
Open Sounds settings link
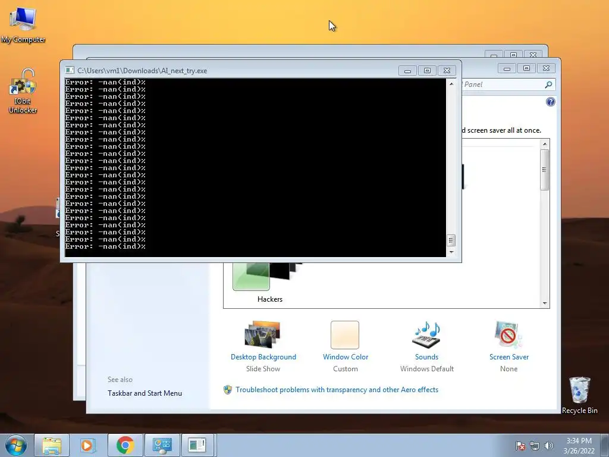(426, 357)
